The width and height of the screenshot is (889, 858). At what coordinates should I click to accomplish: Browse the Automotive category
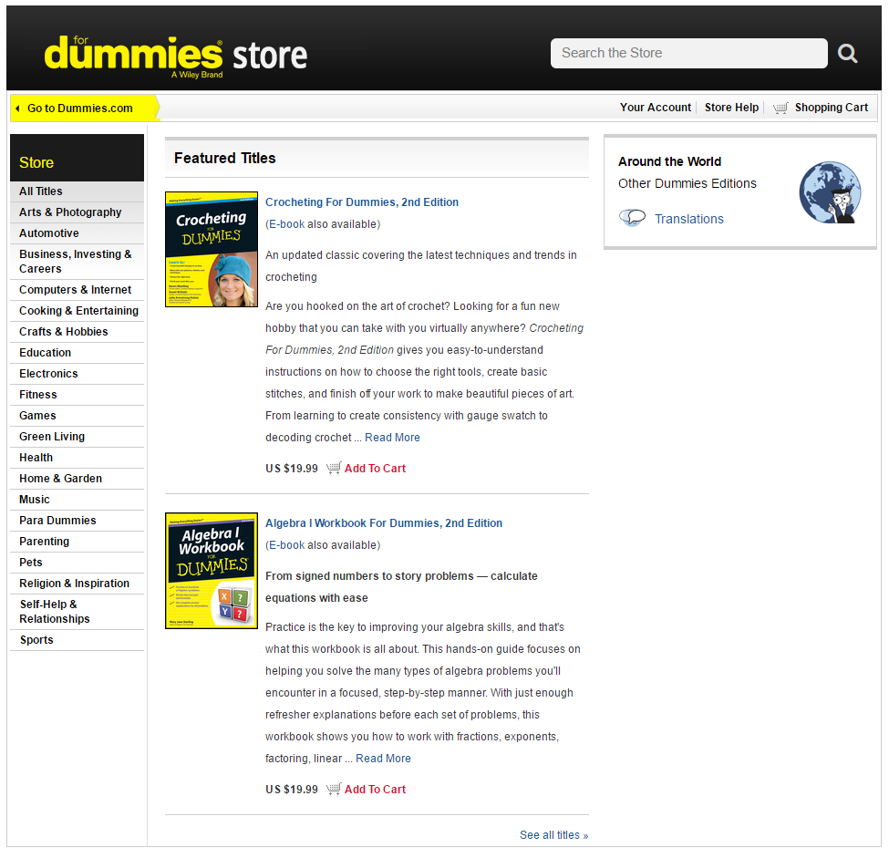point(78,233)
